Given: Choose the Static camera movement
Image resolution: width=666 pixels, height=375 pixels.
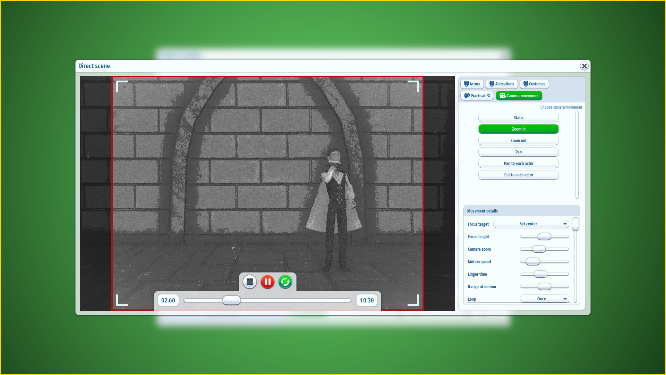Looking at the screenshot, I should 519,118.
